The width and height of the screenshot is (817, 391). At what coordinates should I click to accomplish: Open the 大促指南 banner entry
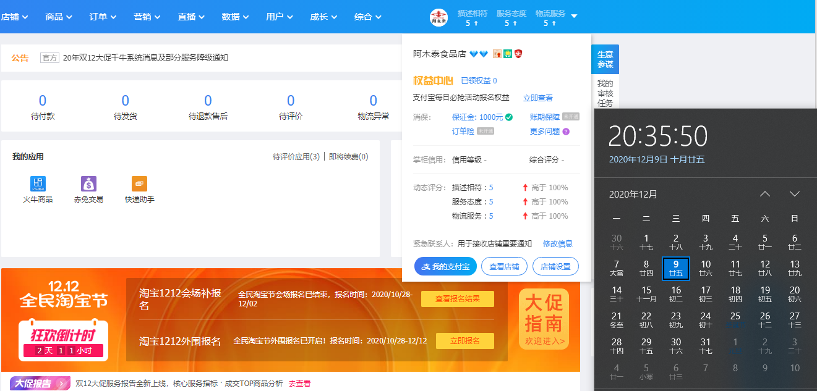[544, 319]
